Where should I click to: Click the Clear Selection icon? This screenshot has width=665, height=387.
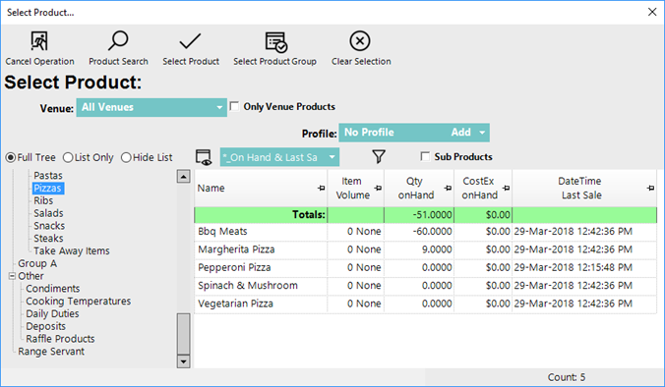[x=360, y=41]
